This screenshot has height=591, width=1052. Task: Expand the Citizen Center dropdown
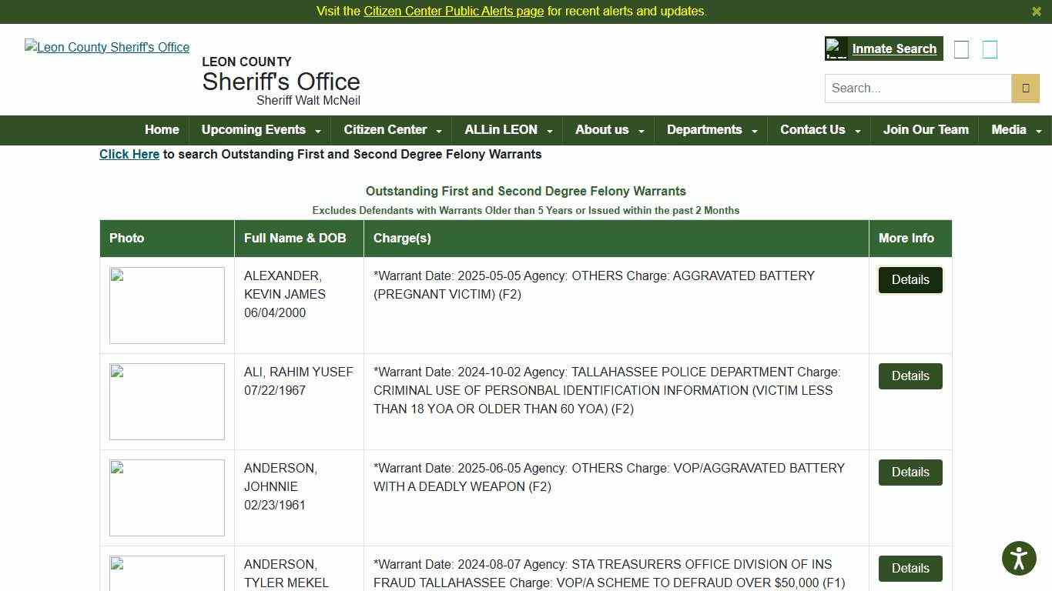click(391, 130)
